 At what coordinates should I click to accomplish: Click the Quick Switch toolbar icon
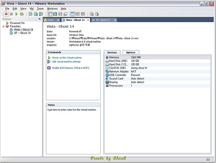coord(60,14)
